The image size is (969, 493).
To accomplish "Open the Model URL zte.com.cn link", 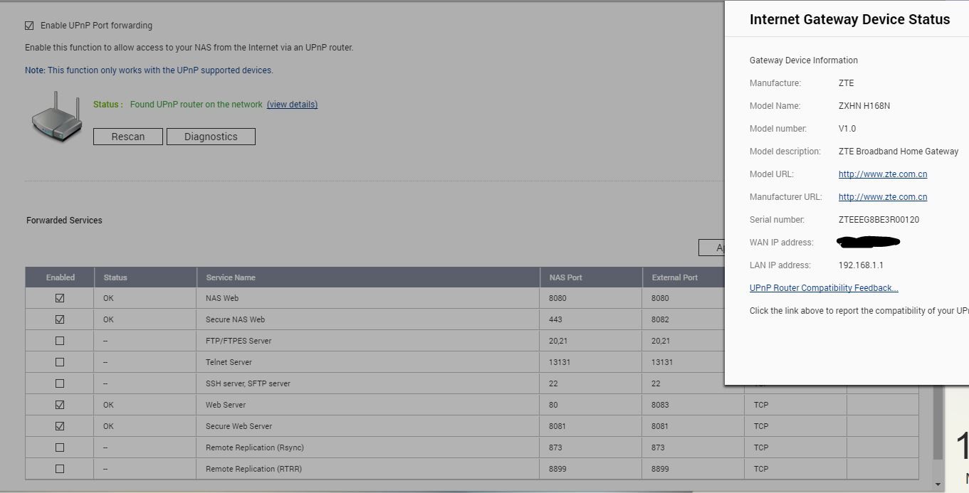I will (x=883, y=174).
